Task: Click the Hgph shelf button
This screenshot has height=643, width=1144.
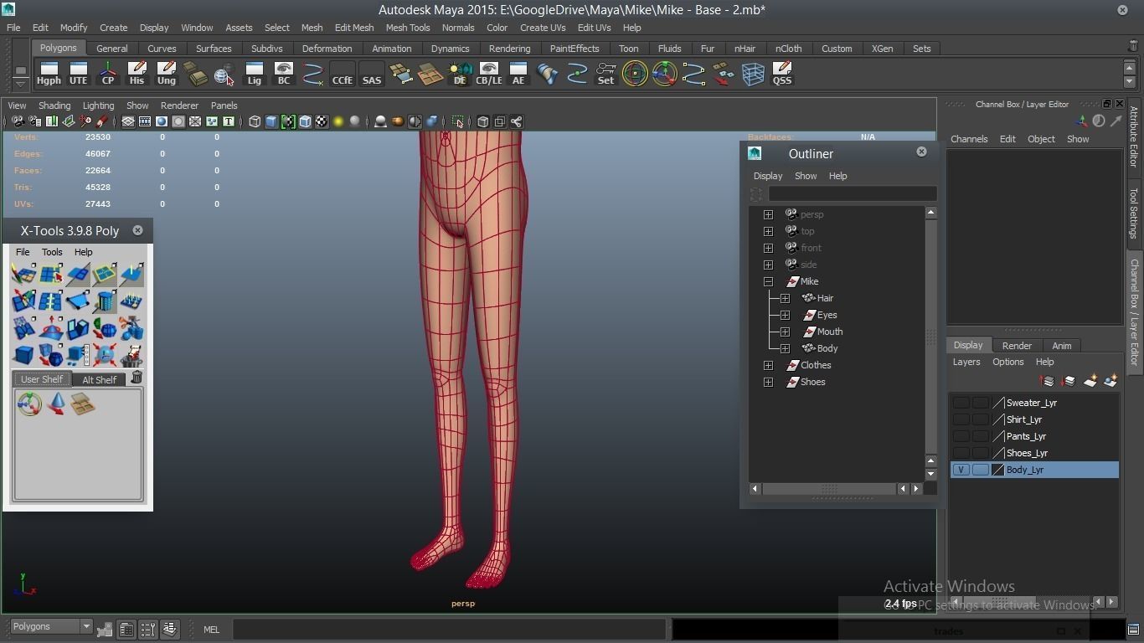Action: pos(49,74)
